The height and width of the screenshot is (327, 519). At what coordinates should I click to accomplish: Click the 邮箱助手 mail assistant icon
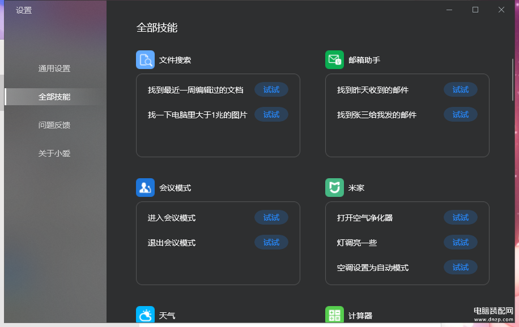334,60
